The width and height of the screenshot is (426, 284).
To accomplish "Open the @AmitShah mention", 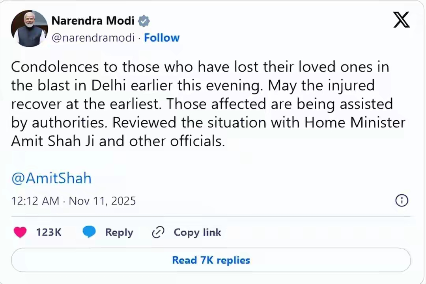I will [x=51, y=178].
